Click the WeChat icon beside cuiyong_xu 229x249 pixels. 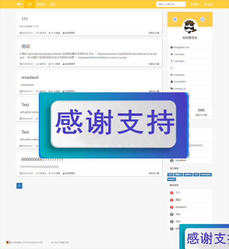pos(172,88)
